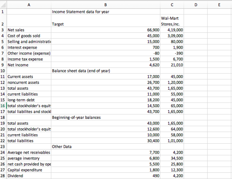
Task: Click Wal-Mart net sales value 4,19,000
Action: (172, 30)
